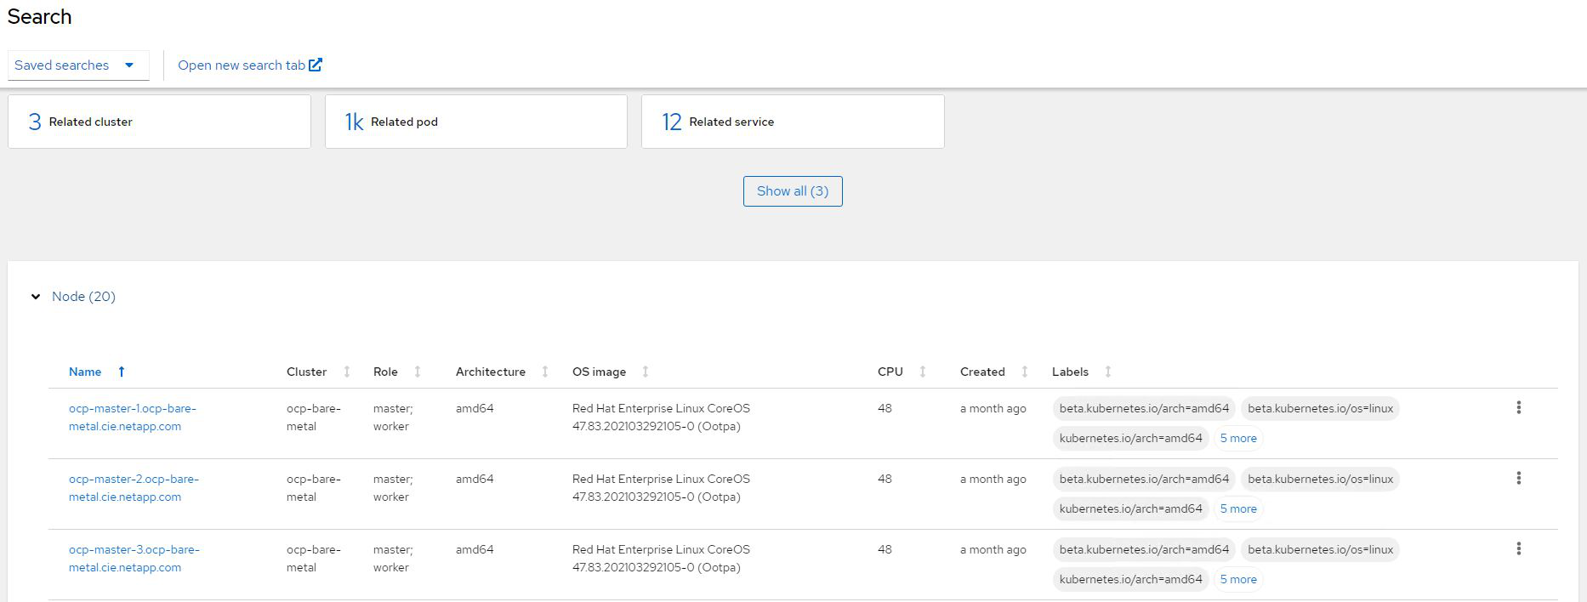Screen dimensions: 1587x602
Task: Click the OS image column sort icon
Action: pyautogui.click(x=646, y=372)
